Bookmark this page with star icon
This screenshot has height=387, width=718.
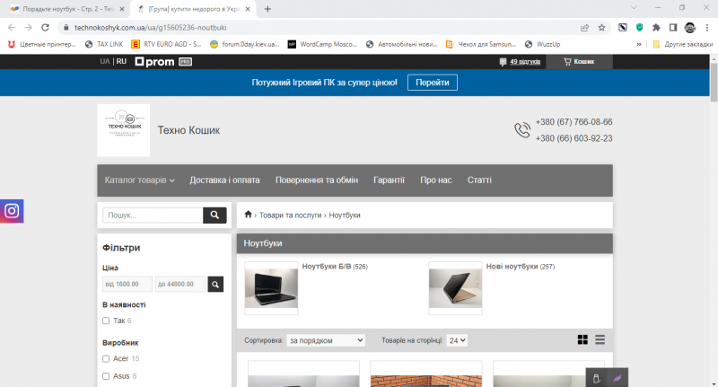pyautogui.click(x=601, y=28)
